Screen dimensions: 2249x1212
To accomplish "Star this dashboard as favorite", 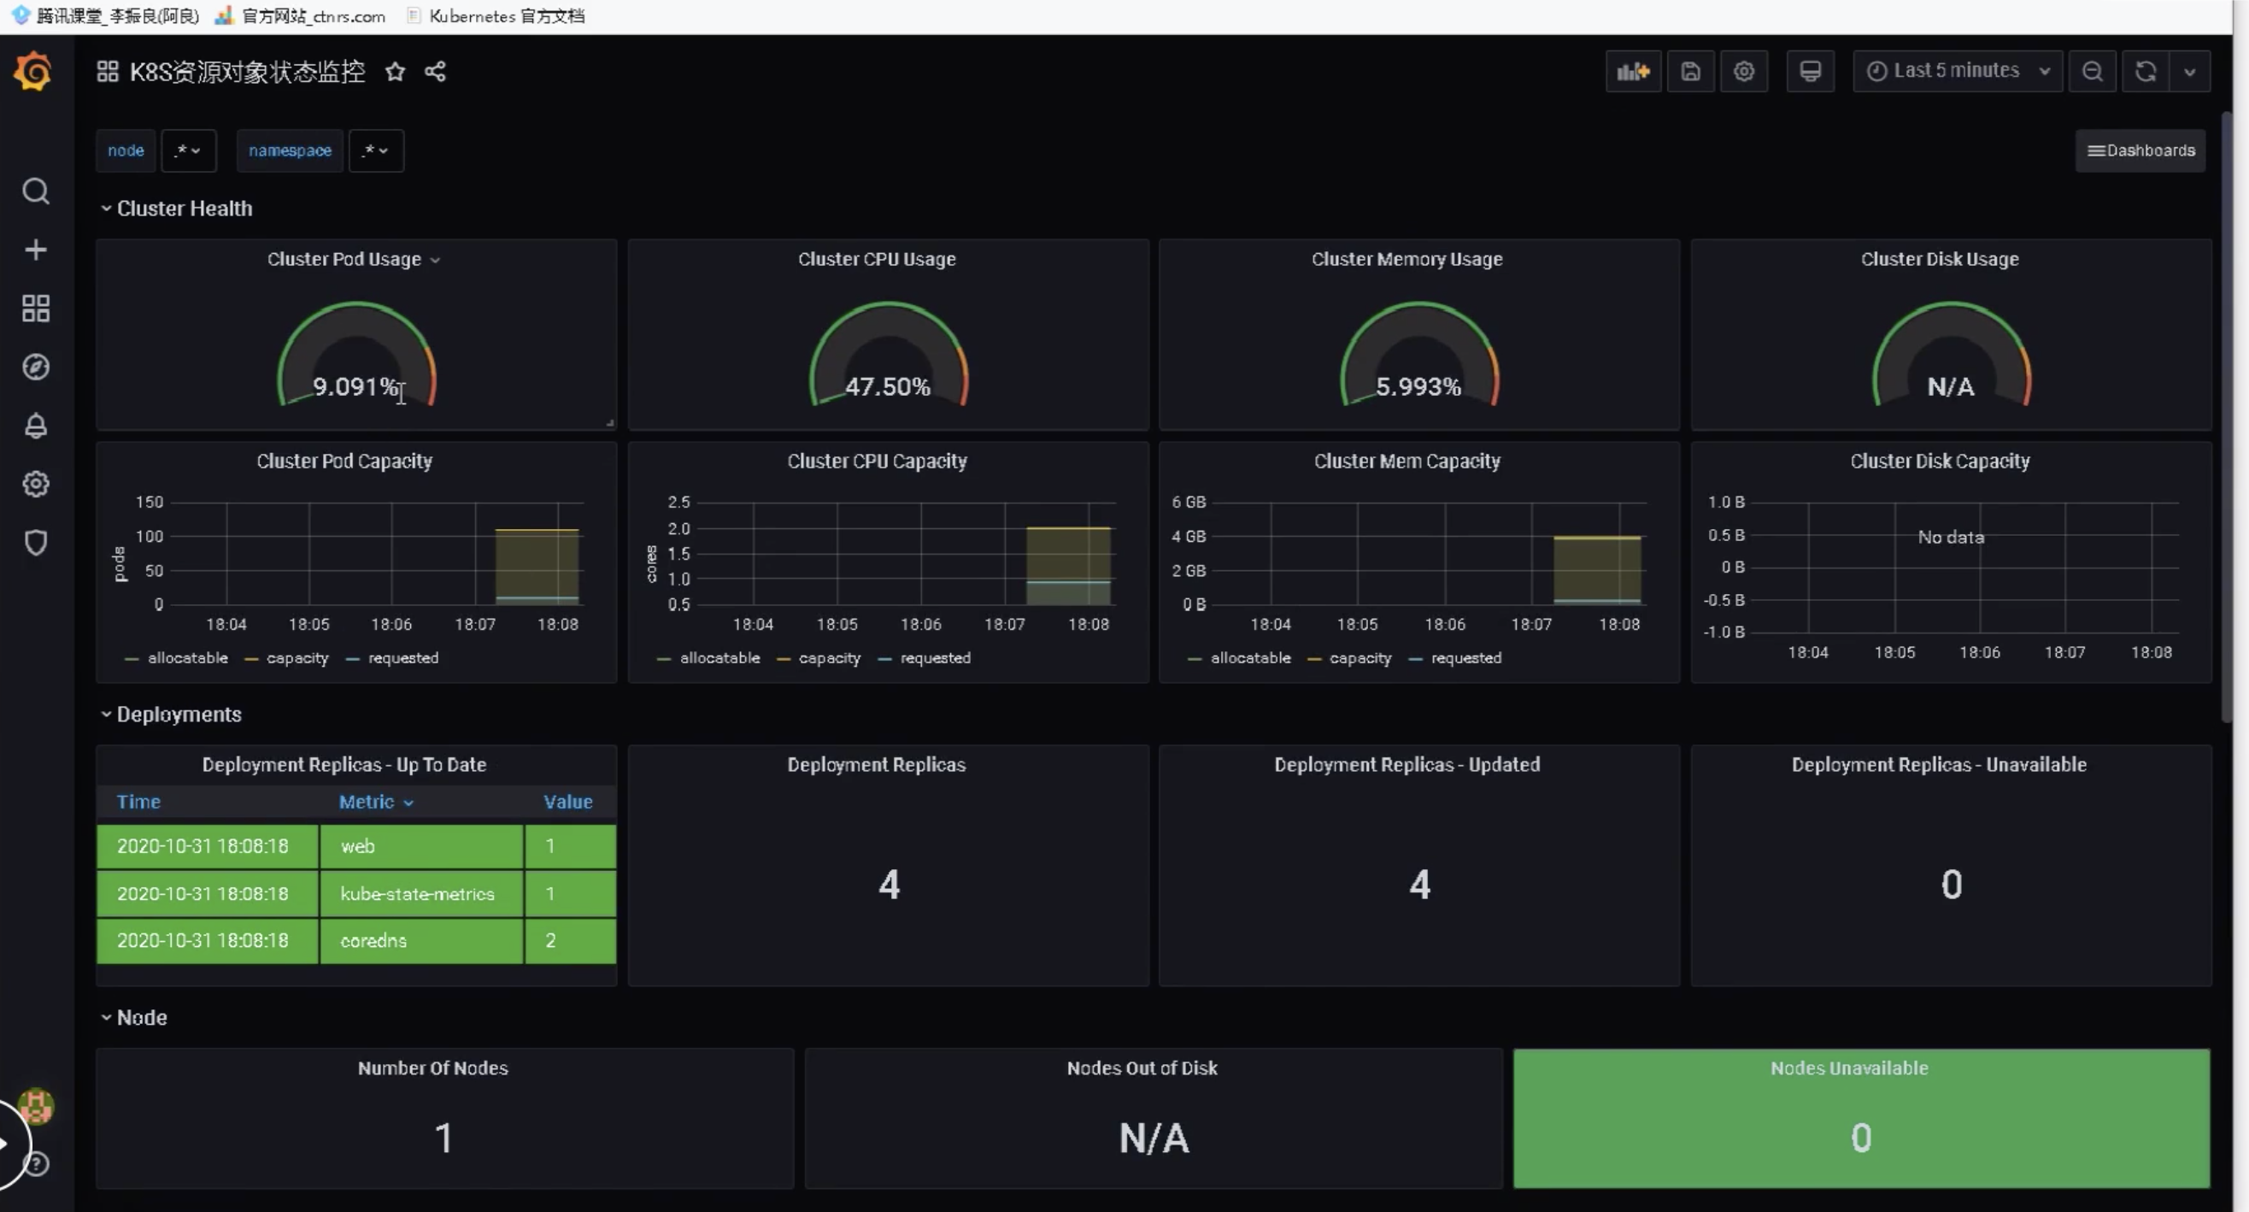I will [x=395, y=72].
